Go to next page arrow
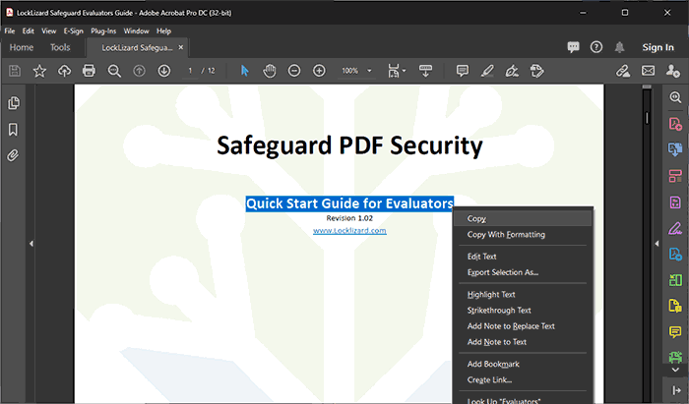 164,71
